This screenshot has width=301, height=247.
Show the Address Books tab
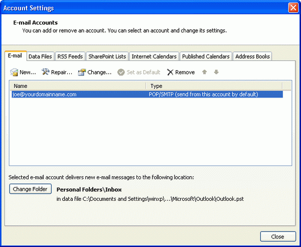[x=253, y=57]
